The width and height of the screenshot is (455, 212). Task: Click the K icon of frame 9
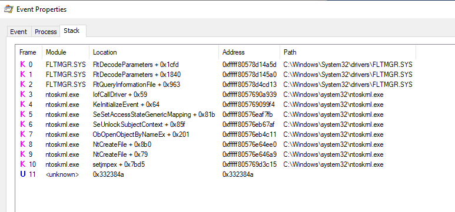pos(22,154)
